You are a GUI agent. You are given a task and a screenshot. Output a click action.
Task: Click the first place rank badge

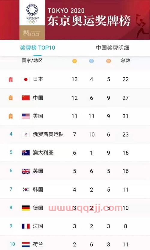coord(10,79)
